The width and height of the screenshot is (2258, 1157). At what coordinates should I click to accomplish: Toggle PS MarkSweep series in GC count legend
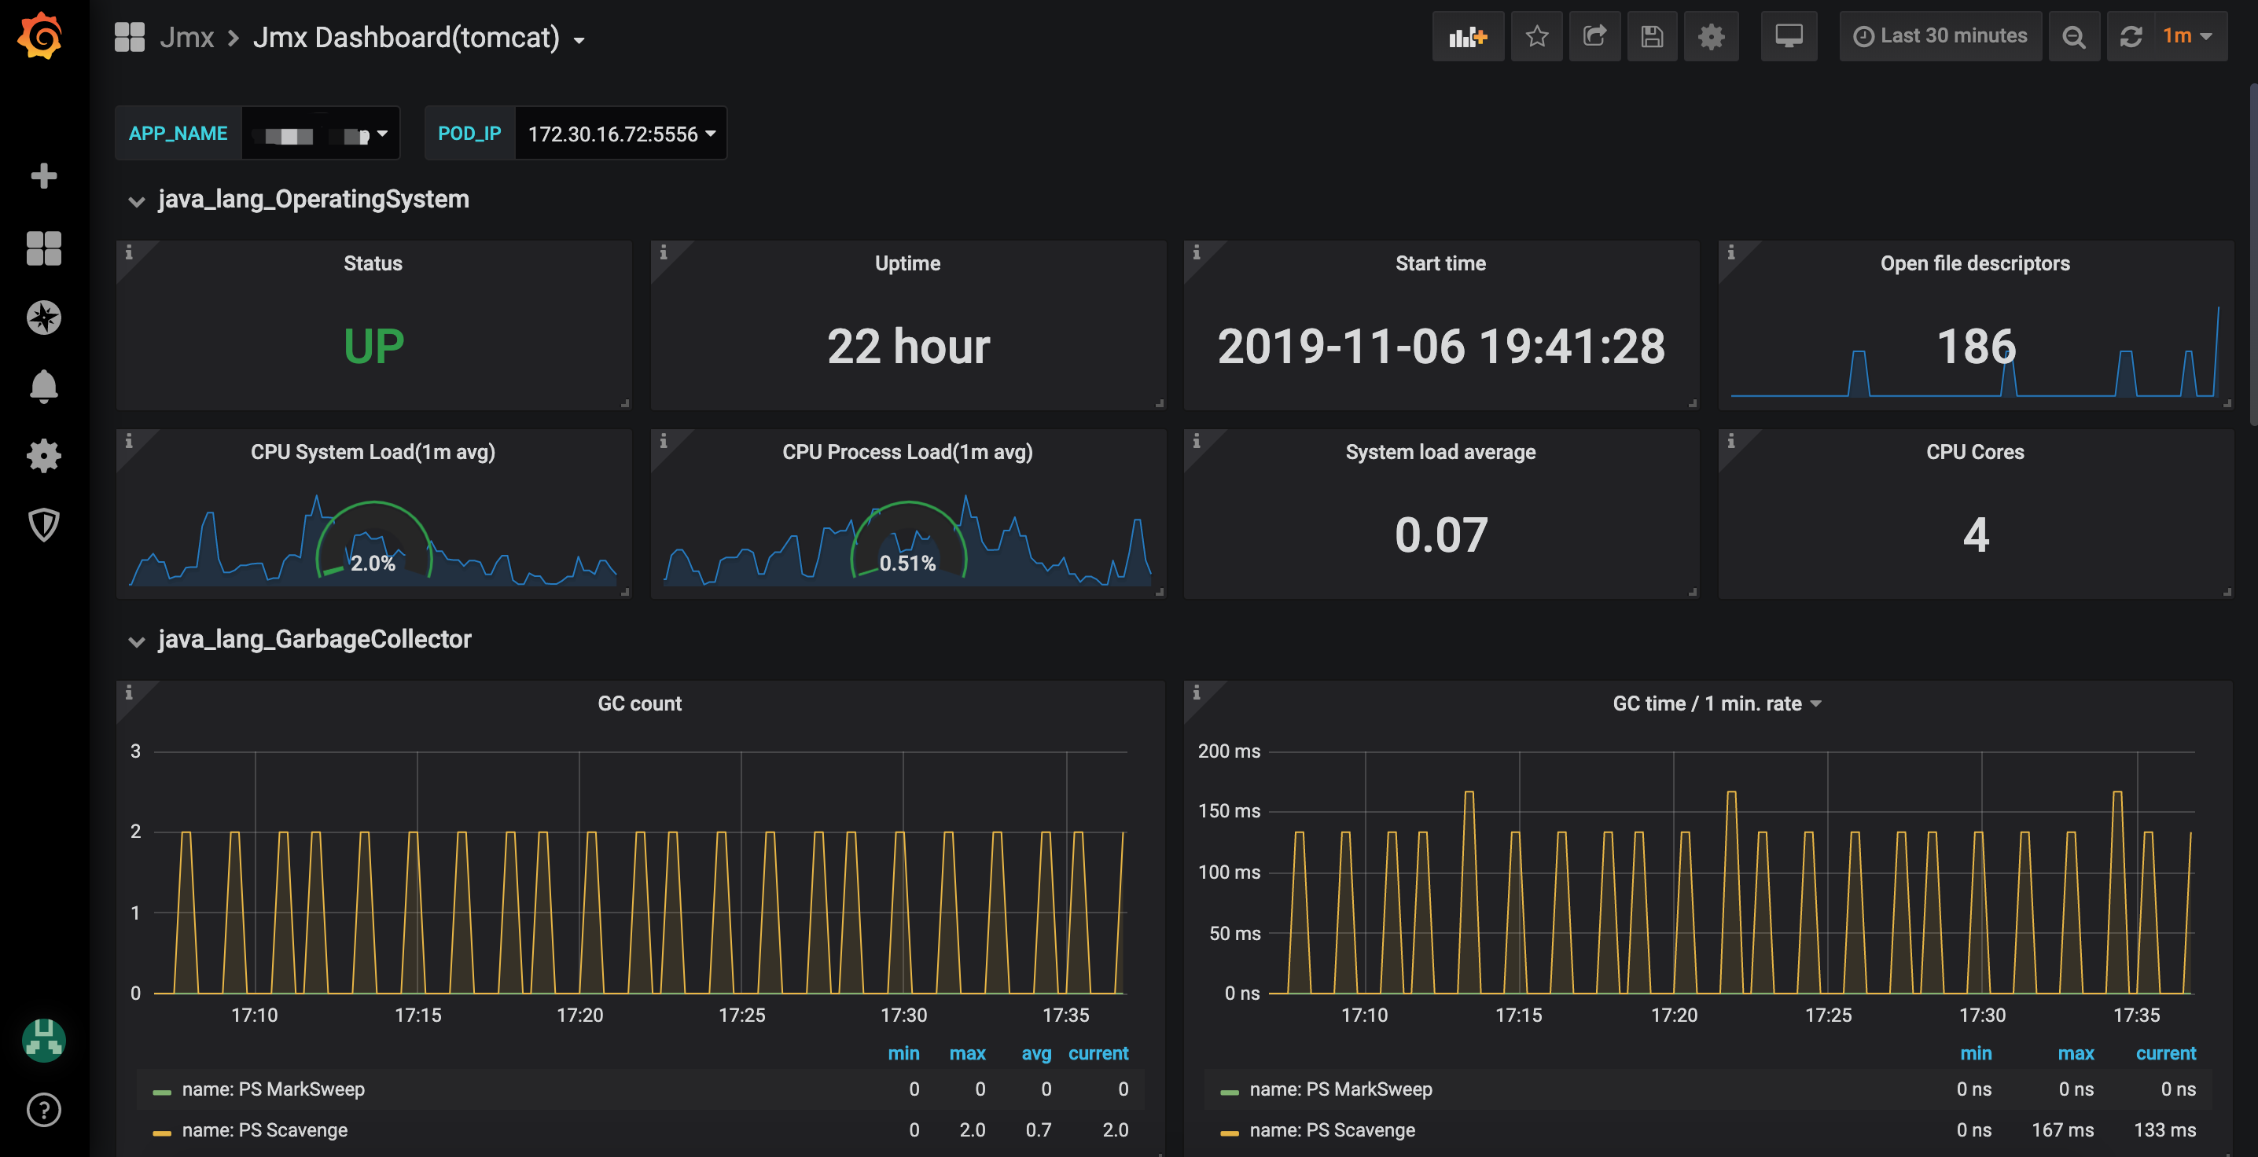pos(273,1089)
